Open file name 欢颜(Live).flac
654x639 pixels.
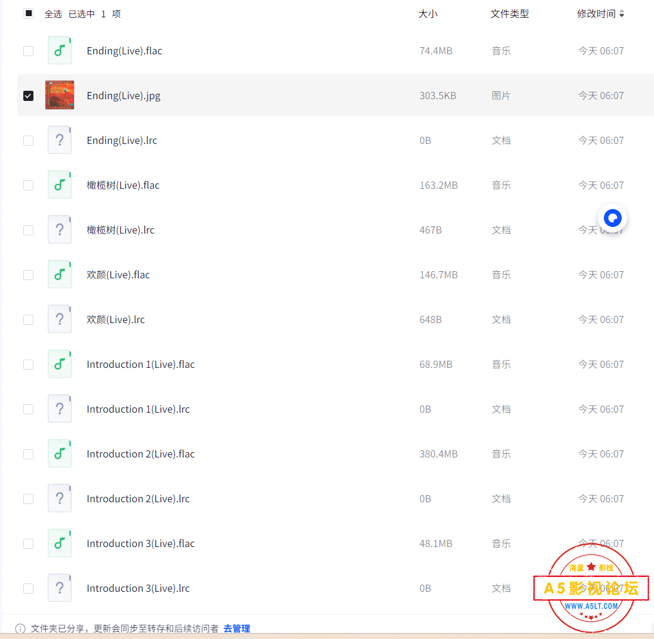(x=118, y=275)
